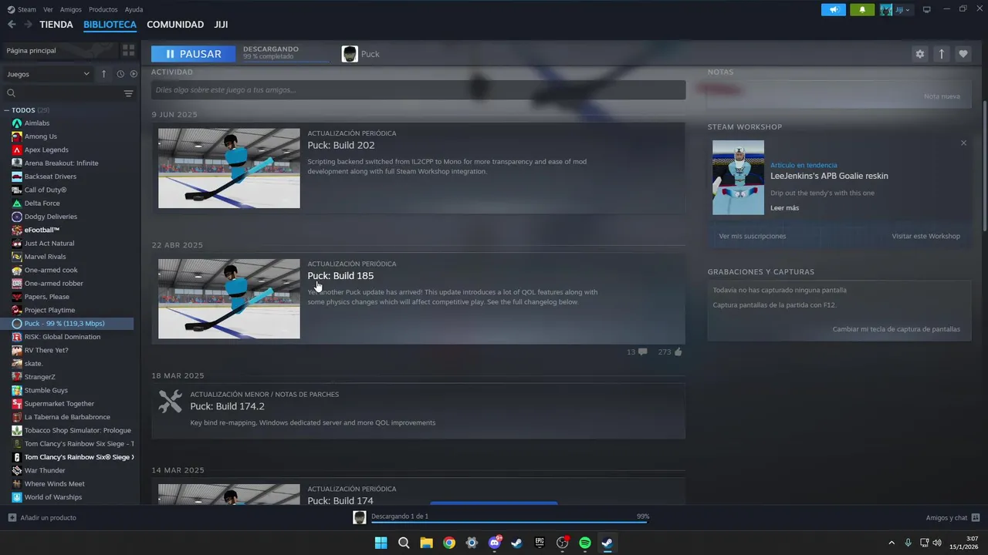Open Puck game settings gear
Viewport: 988px width, 555px height.
tap(919, 54)
